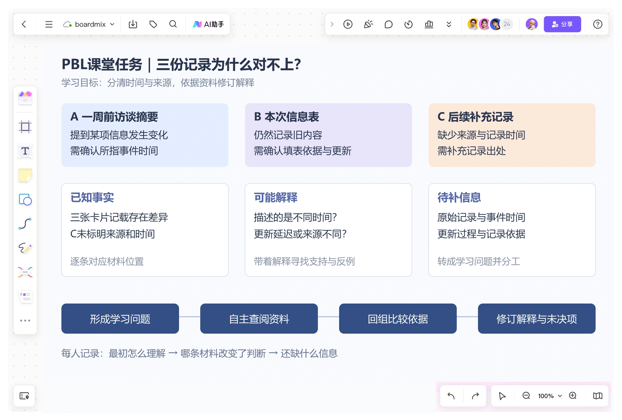Open the tag icon in toolbar

pos(153,24)
